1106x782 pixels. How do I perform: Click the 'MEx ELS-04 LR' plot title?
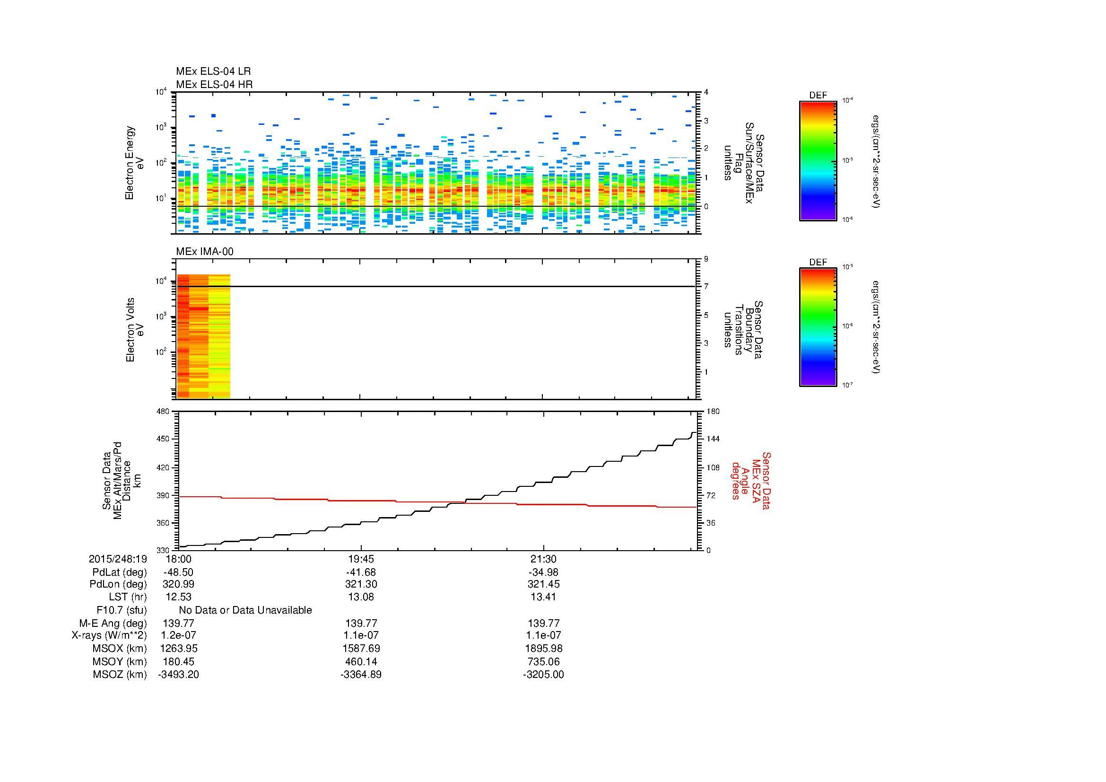click(x=213, y=71)
